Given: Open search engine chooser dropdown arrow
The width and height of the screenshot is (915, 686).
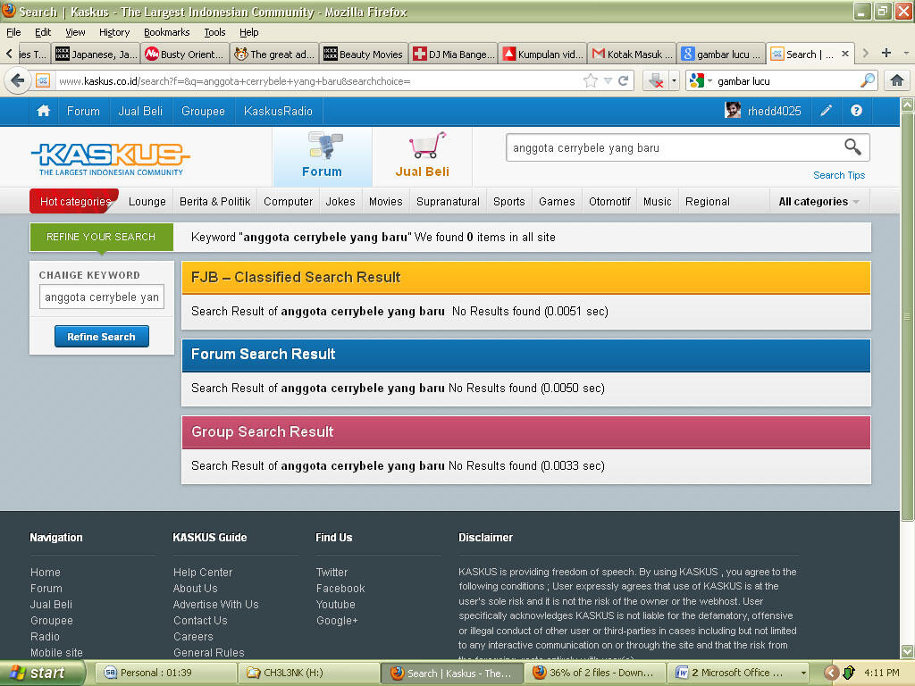Looking at the screenshot, I should point(709,81).
